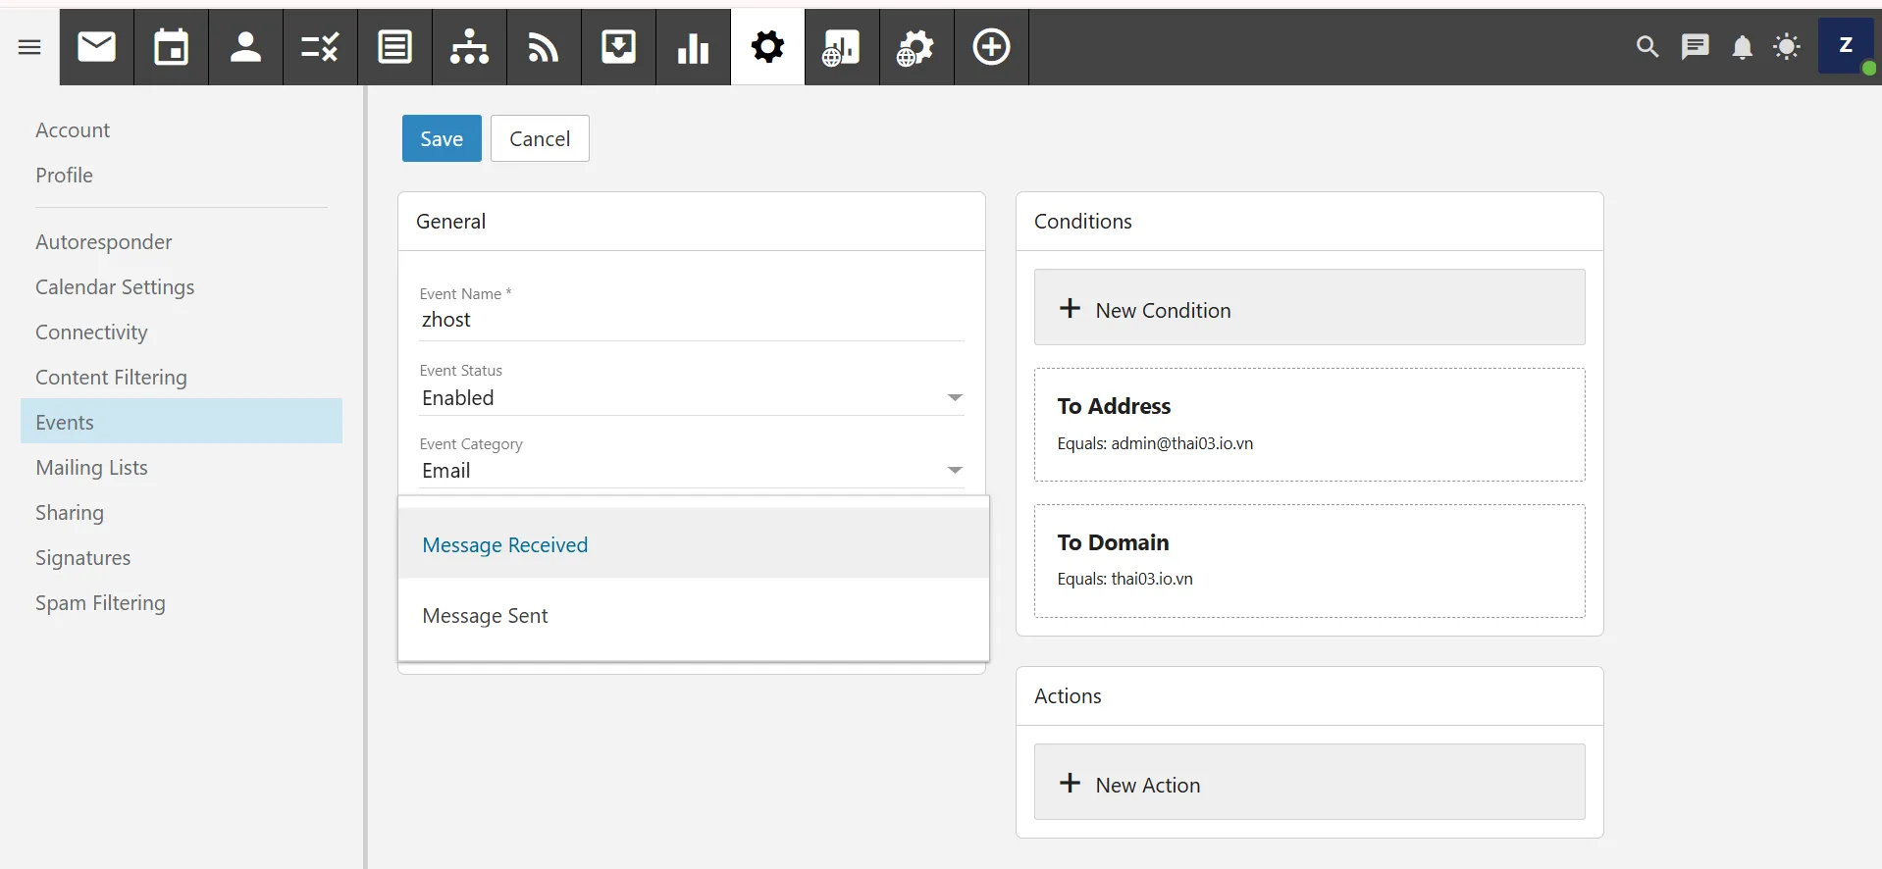Go to Spam Filtering settings
The height and width of the screenshot is (869, 1882).
(x=100, y=603)
